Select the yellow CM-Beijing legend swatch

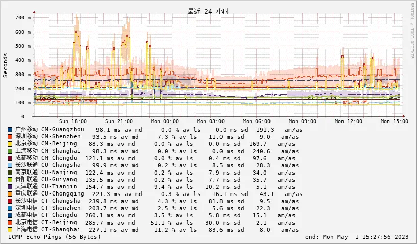click(11, 144)
